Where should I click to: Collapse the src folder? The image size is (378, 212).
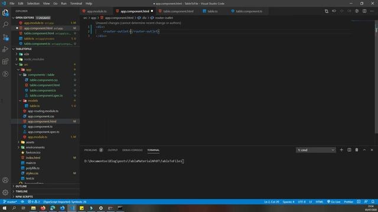pos(17,64)
